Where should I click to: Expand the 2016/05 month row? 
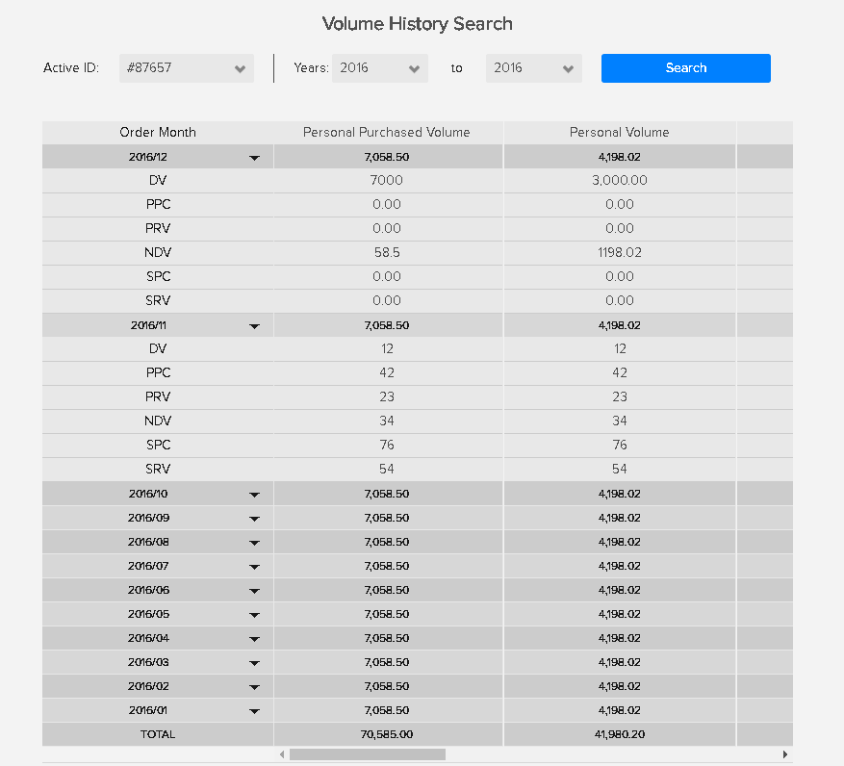click(x=254, y=615)
